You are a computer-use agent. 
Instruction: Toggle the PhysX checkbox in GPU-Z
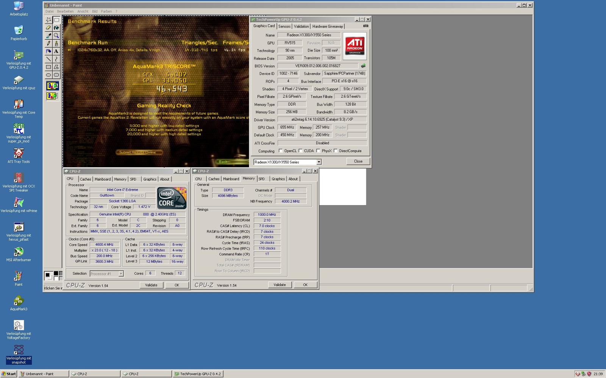point(318,151)
